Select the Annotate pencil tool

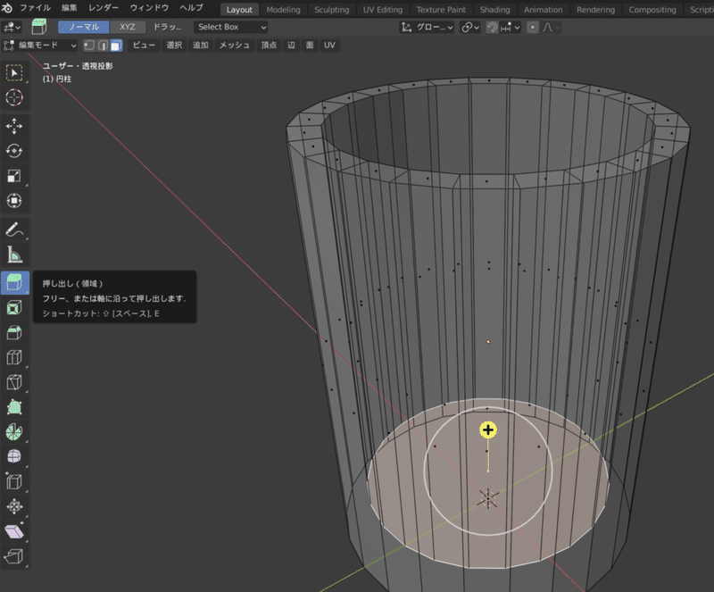[14, 229]
